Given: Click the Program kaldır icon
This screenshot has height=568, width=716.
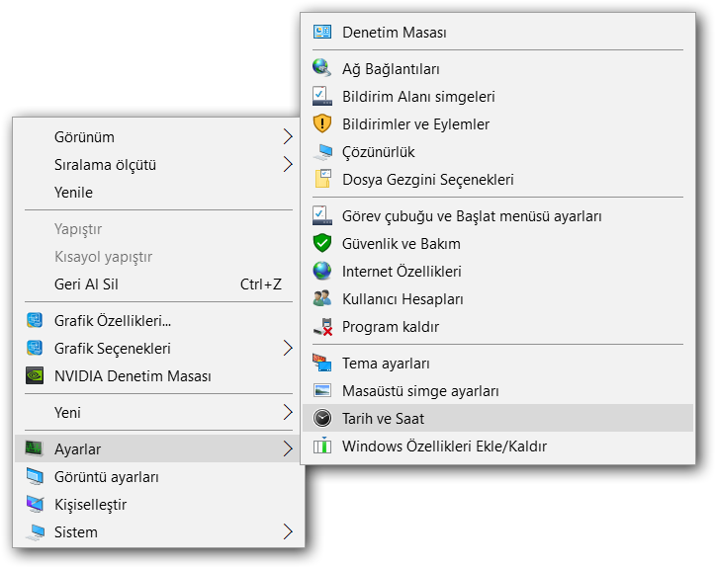Looking at the screenshot, I should [x=322, y=326].
